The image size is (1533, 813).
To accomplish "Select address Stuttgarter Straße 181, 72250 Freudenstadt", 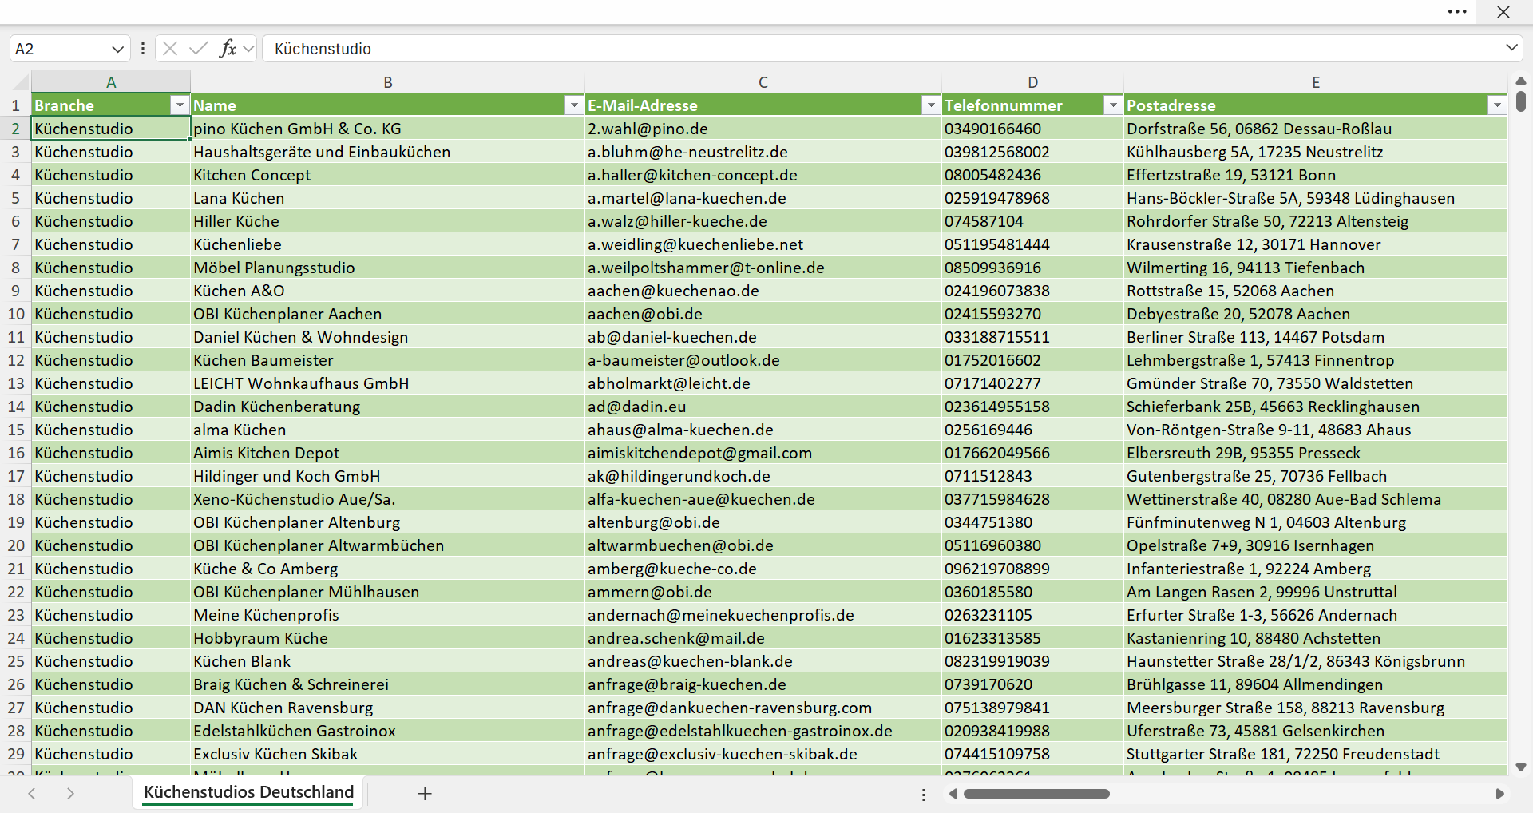I will pos(1316,754).
